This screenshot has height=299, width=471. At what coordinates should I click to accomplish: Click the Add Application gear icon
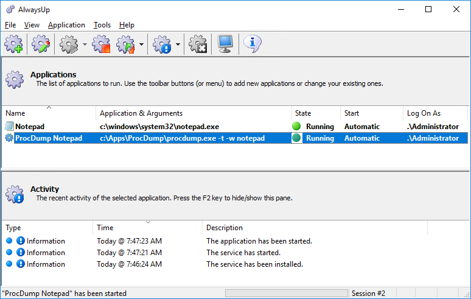13,44
